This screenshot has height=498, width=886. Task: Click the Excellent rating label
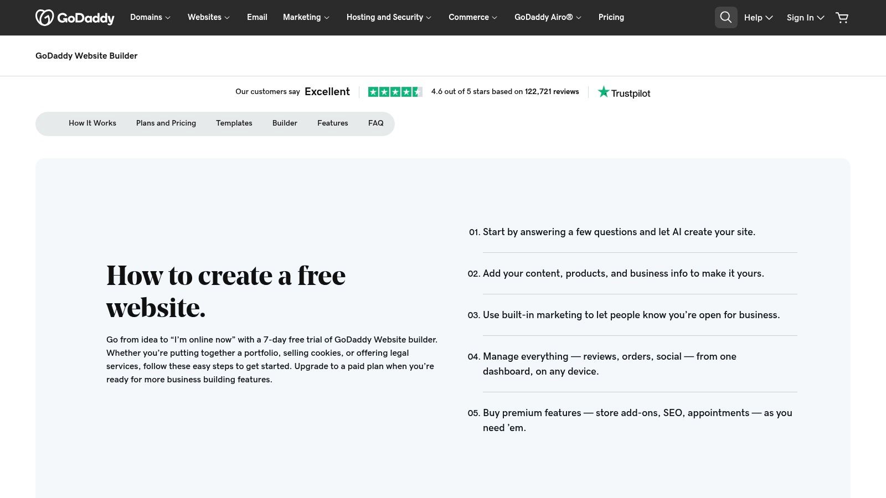click(x=327, y=92)
